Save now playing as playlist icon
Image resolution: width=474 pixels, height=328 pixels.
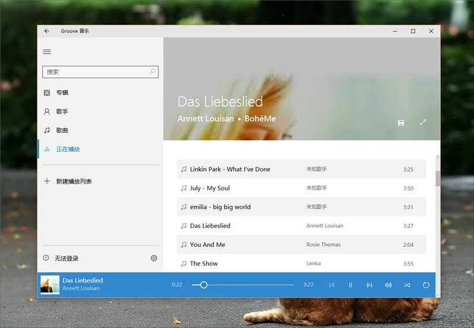(x=401, y=123)
